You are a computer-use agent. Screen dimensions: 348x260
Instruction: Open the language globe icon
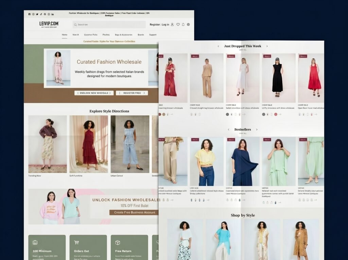[188, 24]
